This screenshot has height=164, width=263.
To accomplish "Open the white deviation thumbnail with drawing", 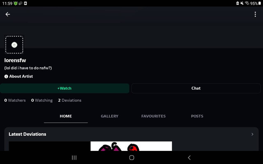I will 131,146.
